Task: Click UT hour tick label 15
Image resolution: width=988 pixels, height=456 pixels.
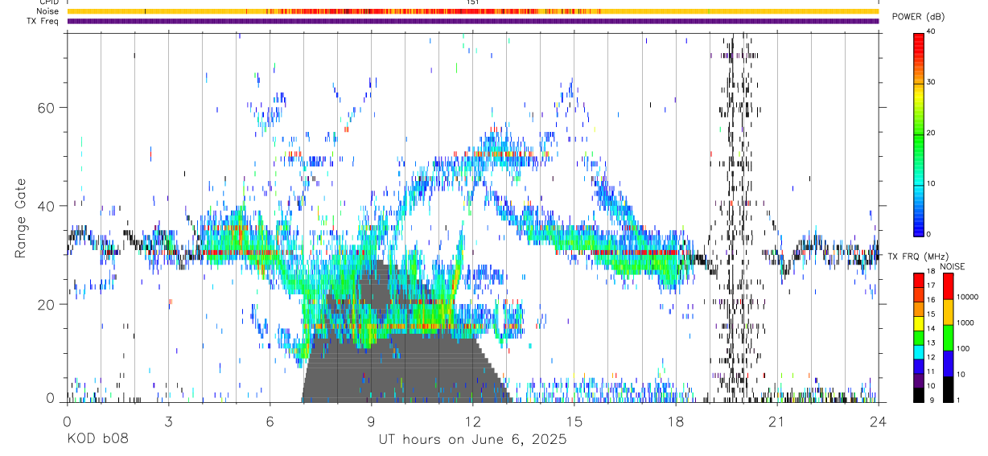Action: [x=574, y=421]
